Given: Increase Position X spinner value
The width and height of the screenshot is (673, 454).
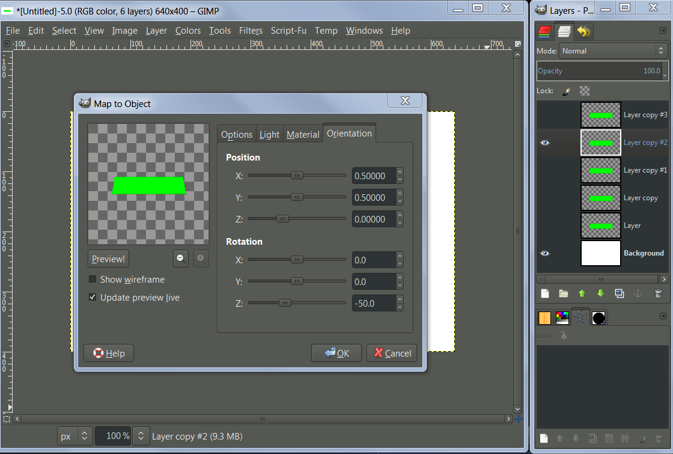Looking at the screenshot, I should point(400,171).
